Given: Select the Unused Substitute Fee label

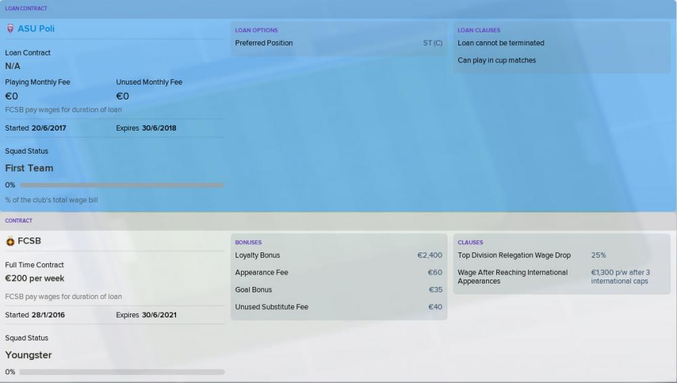Looking at the screenshot, I should (271, 307).
